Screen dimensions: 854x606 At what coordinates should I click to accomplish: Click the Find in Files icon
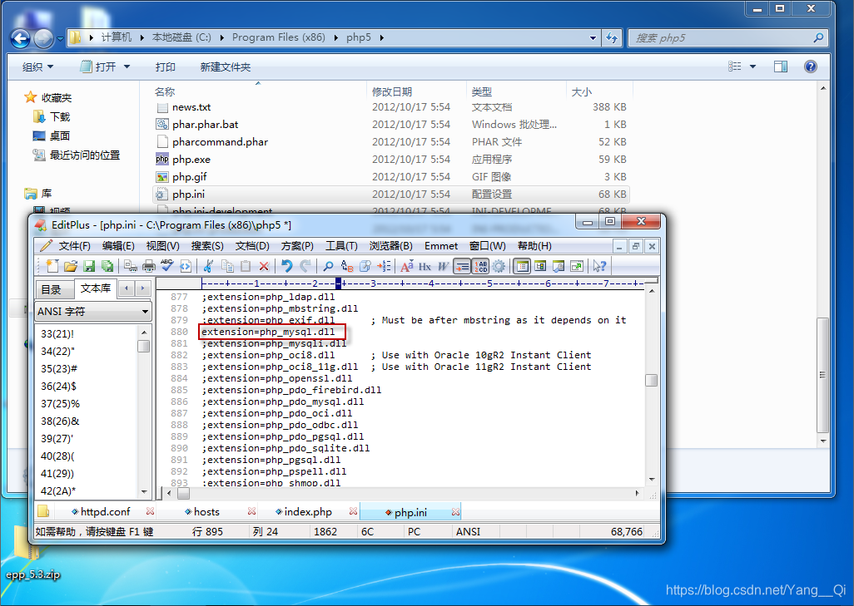click(x=365, y=266)
